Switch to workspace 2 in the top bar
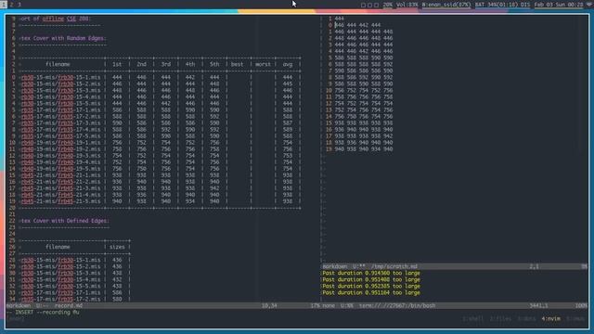Image resolution: width=594 pixels, height=334 pixels. [12, 5]
